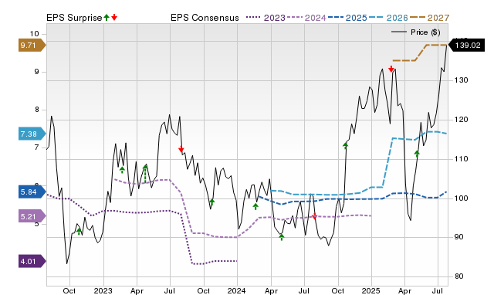This screenshot has width=494, height=295.
Task: Click the 2023 label on the time axis
Action: (x=103, y=290)
